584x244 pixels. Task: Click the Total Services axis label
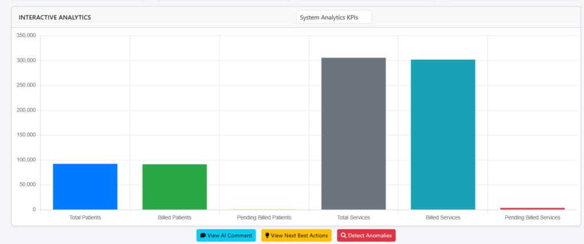pos(354,218)
